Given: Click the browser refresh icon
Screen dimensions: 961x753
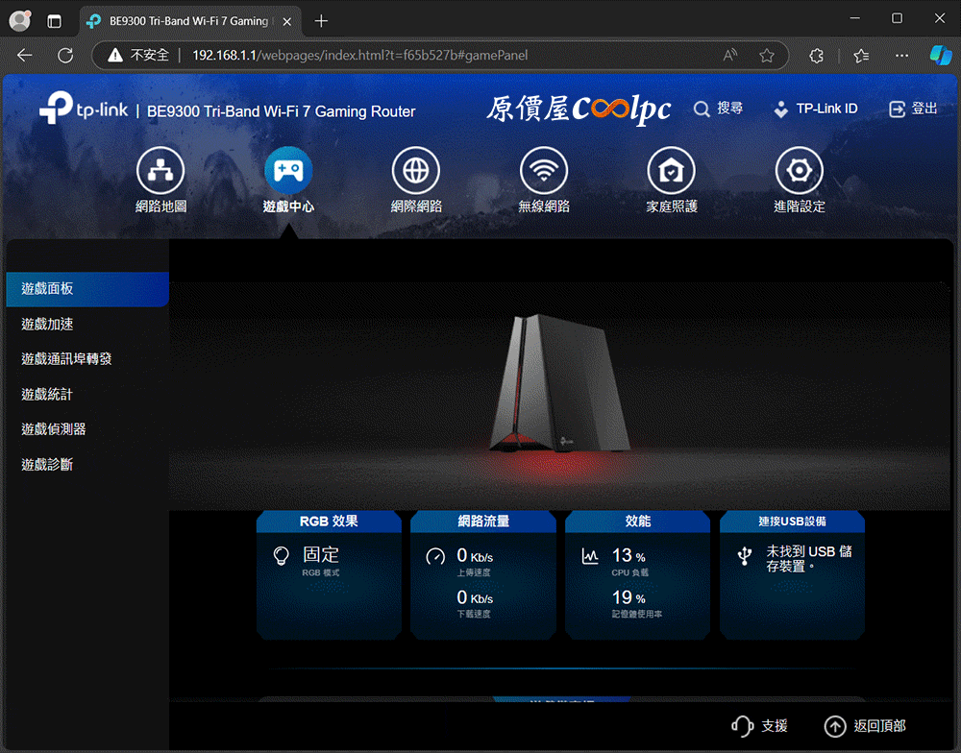Looking at the screenshot, I should (65, 55).
